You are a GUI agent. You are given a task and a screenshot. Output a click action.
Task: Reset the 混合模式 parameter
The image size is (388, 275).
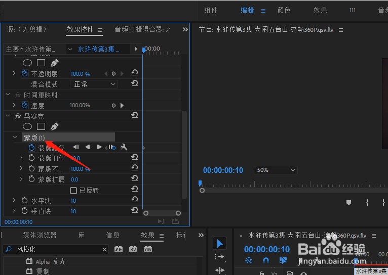pyautogui.click(x=134, y=83)
